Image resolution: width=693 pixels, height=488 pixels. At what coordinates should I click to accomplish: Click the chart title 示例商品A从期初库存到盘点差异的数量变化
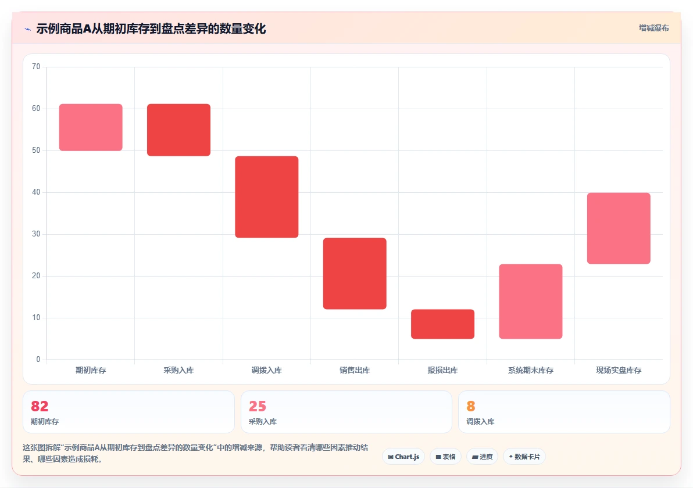[x=151, y=28]
